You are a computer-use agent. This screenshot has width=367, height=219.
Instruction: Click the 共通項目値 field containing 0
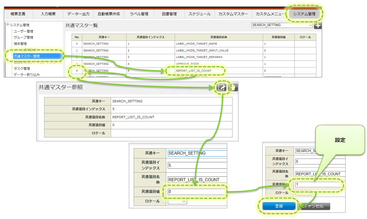tap(196, 192)
